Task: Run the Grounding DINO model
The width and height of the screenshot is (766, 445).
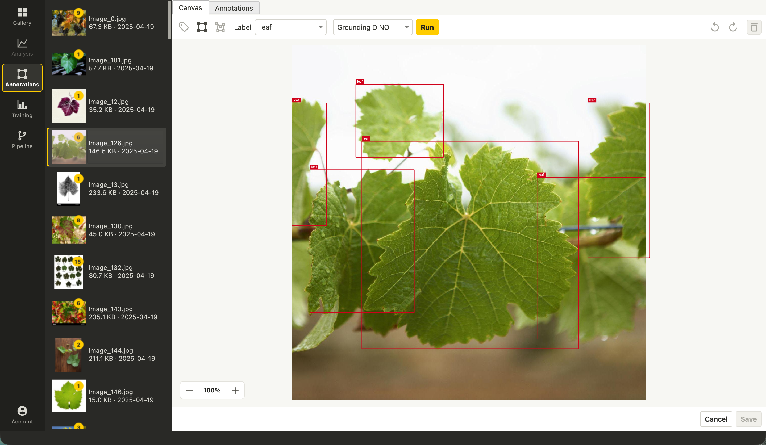Action: (427, 27)
